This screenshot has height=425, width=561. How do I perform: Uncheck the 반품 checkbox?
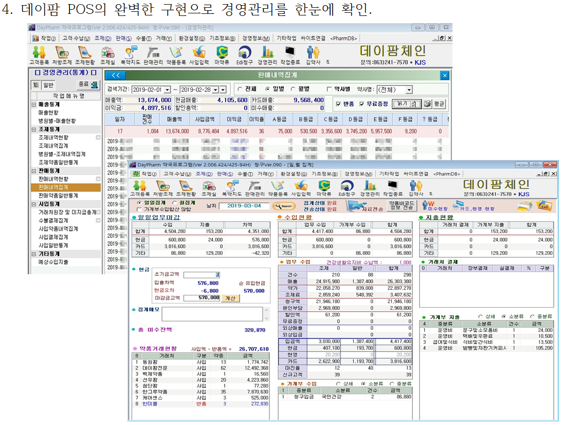click(338, 104)
